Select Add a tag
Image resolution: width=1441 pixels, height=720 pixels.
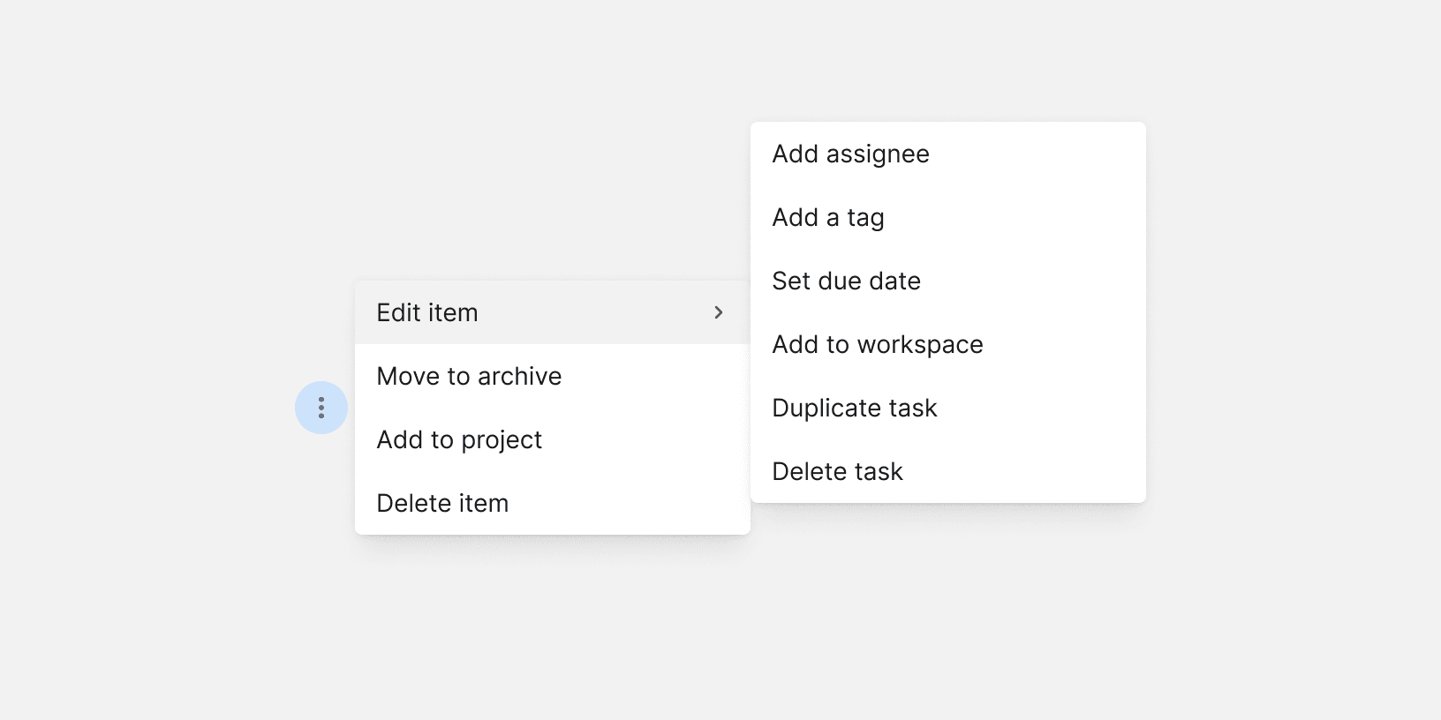coord(828,217)
